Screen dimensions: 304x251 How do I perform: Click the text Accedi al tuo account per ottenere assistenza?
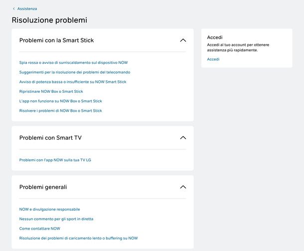click(x=238, y=47)
